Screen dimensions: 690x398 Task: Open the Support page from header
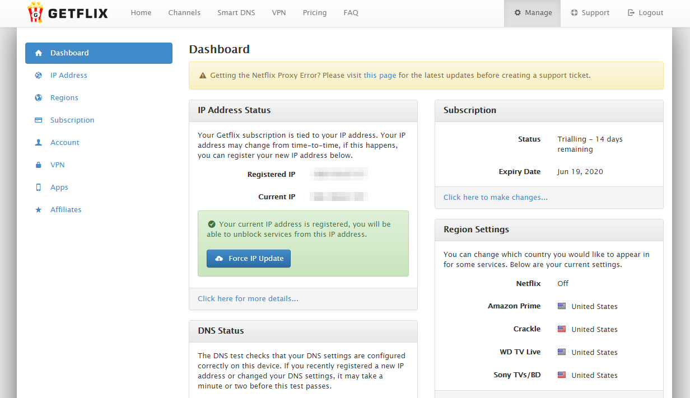pyautogui.click(x=590, y=13)
